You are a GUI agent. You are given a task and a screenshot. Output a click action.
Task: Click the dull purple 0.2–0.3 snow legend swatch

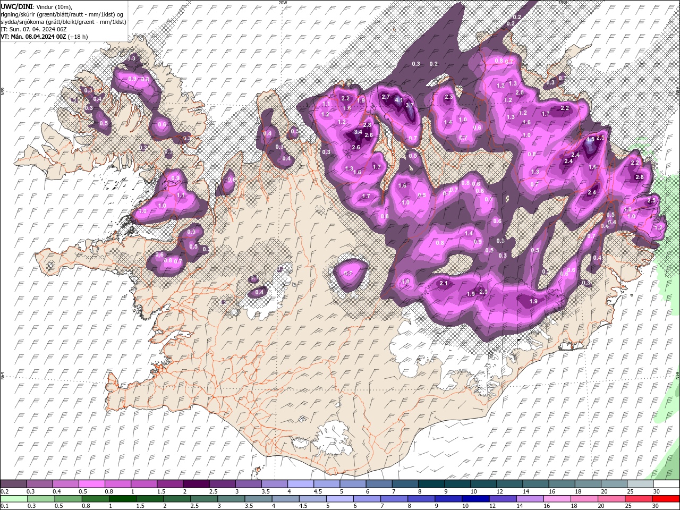pos(13,484)
